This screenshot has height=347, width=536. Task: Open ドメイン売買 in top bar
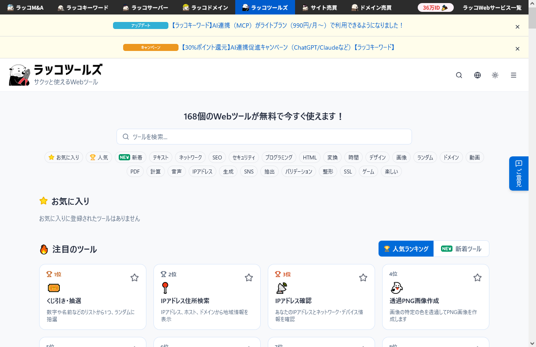coord(372,7)
